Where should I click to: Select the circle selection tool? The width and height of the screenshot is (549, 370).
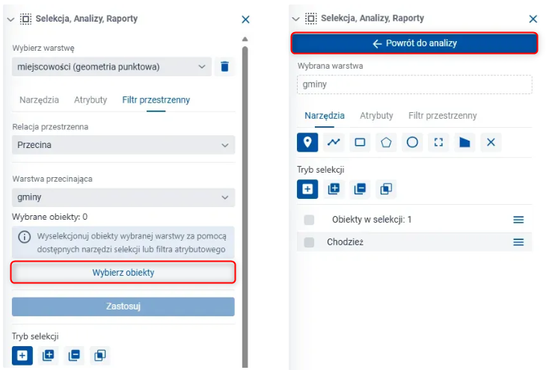click(x=411, y=142)
